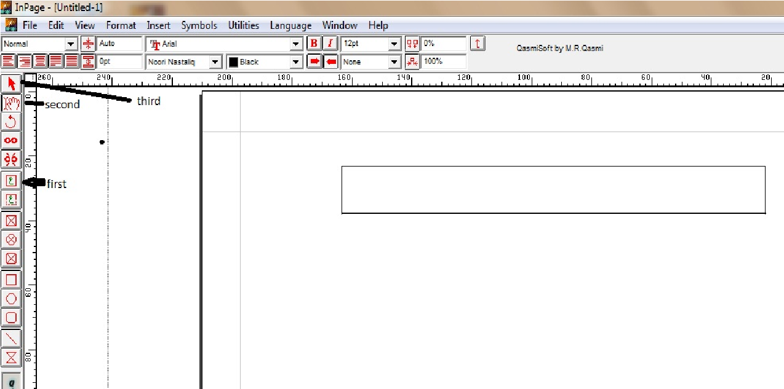Image resolution: width=784 pixels, height=389 pixels.
Task: Choose the unlink text boxes tool
Action: 11,160
